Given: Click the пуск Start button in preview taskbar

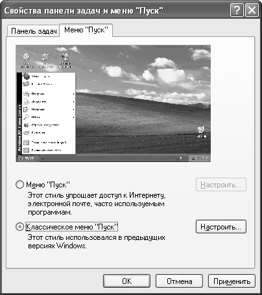Looking at the screenshot, I should click(27, 158).
